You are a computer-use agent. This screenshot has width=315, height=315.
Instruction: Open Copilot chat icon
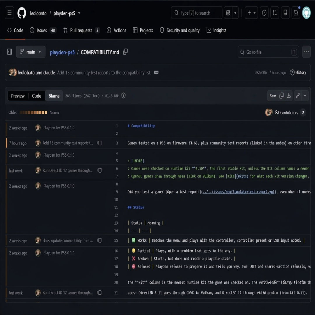(228, 13)
